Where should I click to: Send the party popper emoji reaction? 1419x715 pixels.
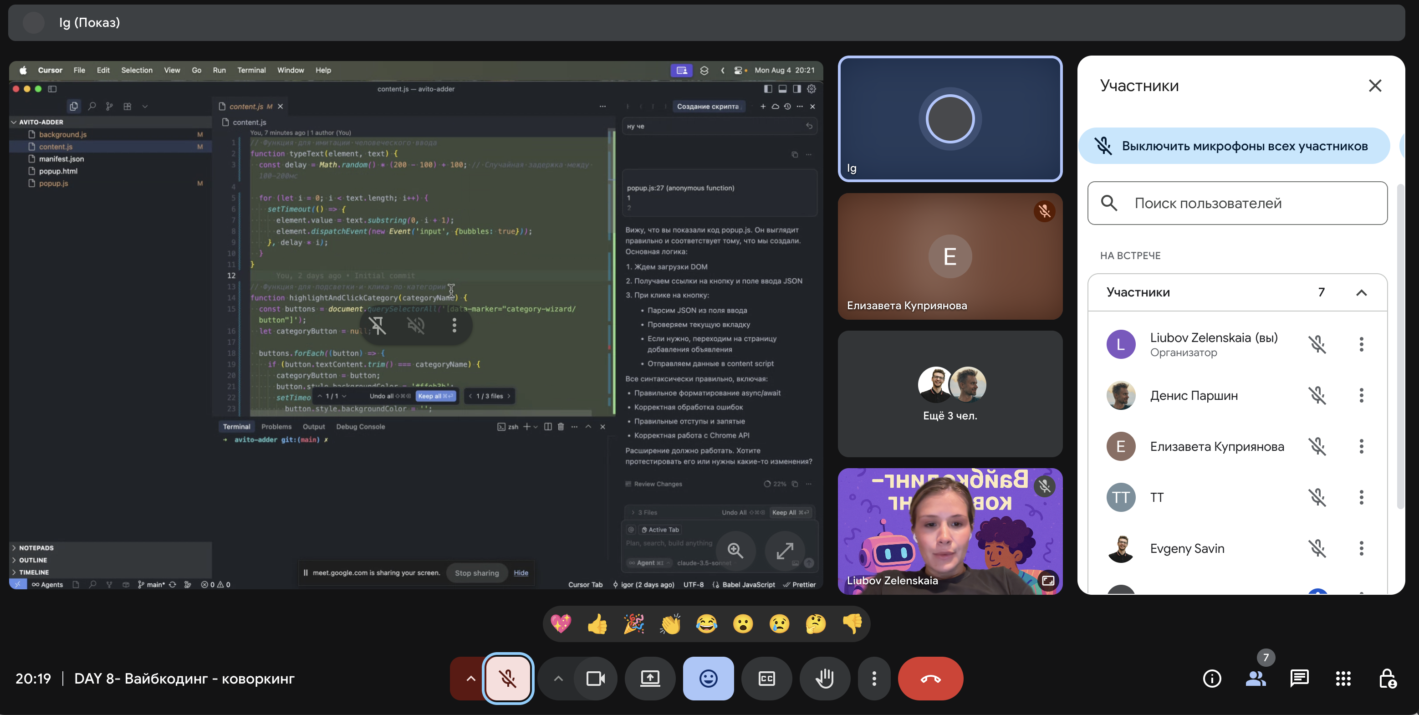634,624
